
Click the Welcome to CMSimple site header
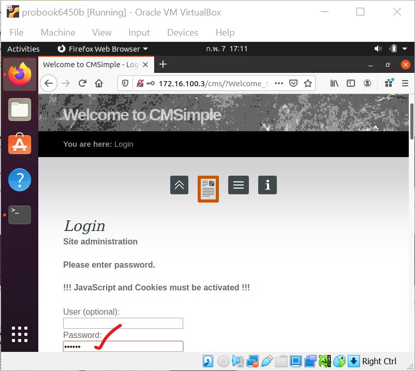pos(142,115)
